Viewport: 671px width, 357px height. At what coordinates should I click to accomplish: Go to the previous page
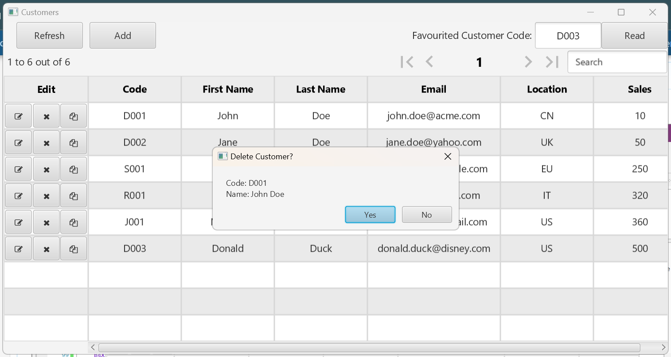pyautogui.click(x=429, y=62)
